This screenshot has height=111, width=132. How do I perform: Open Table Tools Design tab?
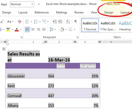109,12
